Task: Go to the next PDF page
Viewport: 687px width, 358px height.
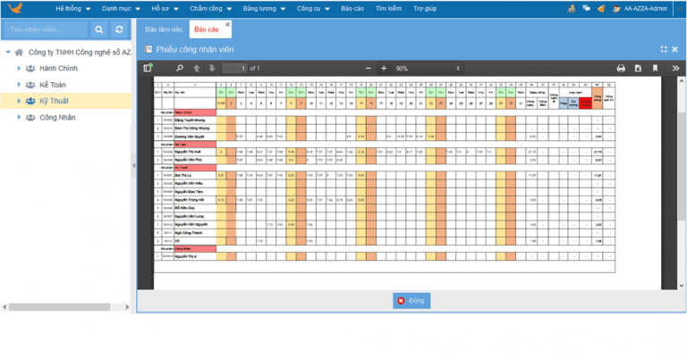Action: tap(211, 68)
